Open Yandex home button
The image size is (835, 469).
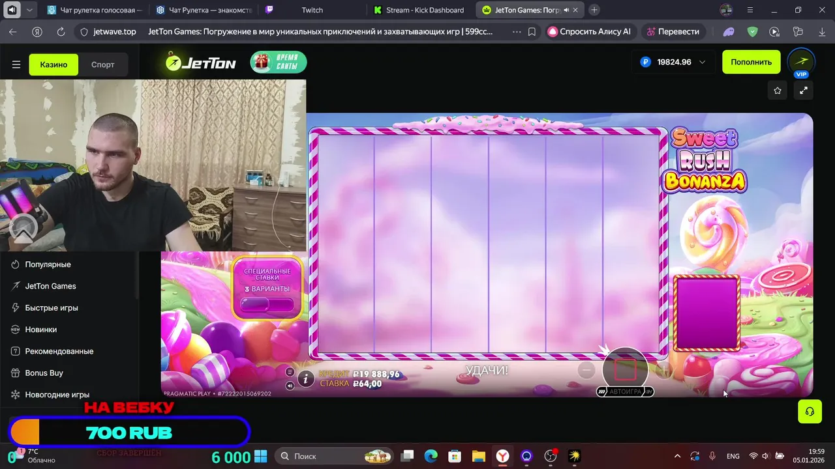tap(37, 31)
